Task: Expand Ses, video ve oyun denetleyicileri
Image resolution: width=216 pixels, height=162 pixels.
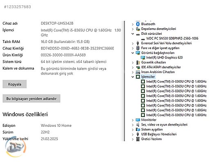Action: (133, 125)
